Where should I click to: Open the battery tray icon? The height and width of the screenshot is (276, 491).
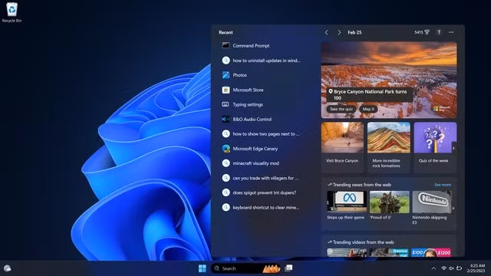pos(459,268)
